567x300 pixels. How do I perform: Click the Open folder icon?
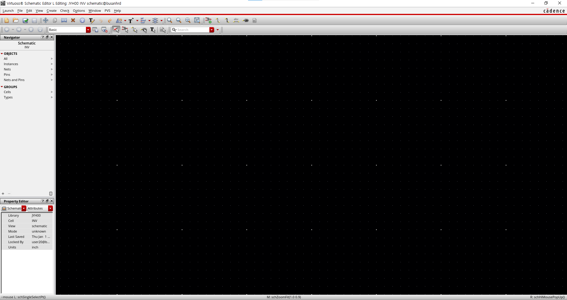pos(16,20)
